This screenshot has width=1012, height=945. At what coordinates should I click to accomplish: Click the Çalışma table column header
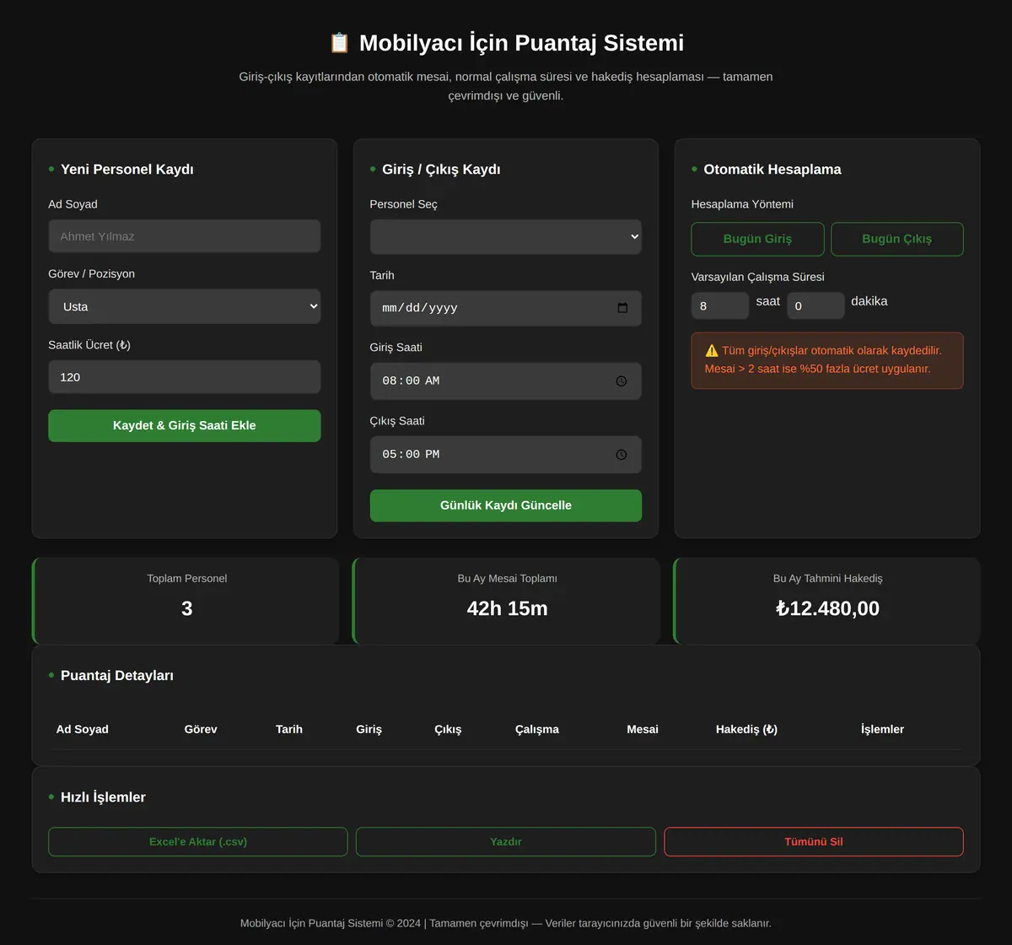click(x=537, y=729)
